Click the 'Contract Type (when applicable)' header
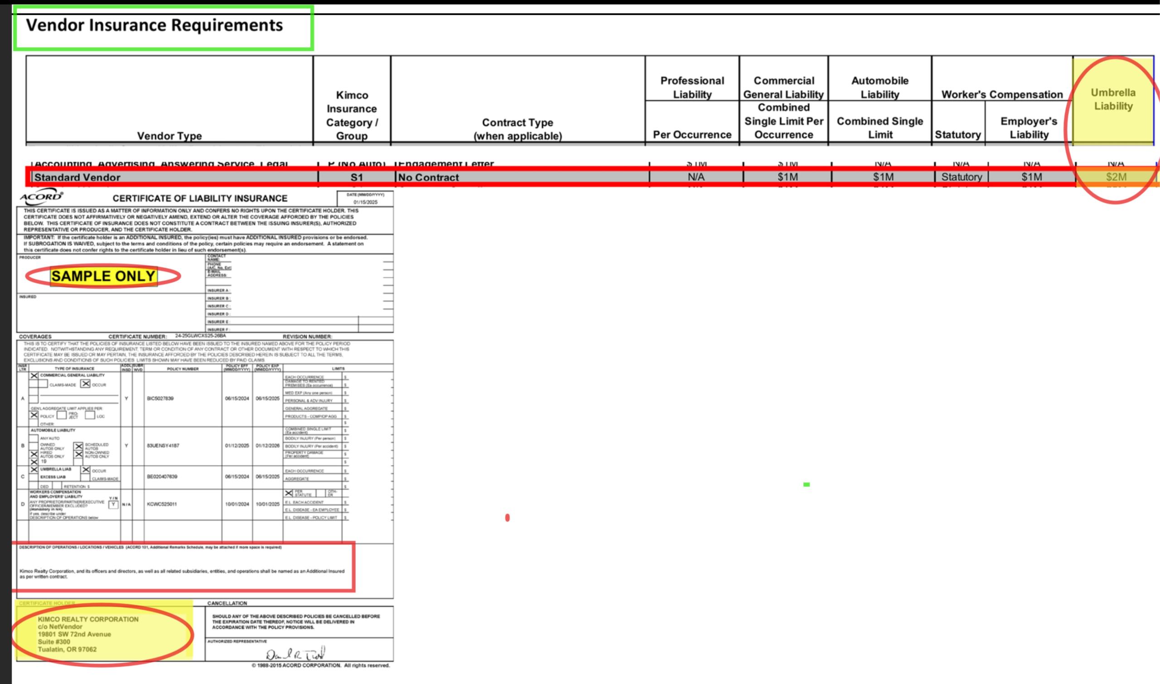Screen dimensions: 1160x684 point(518,129)
